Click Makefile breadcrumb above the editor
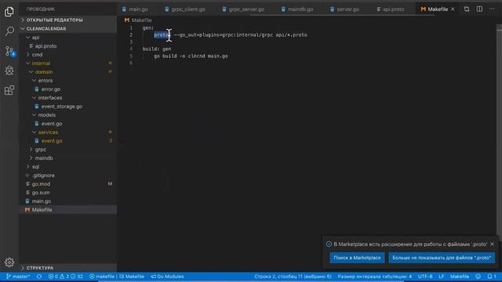 pyautogui.click(x=138, y=20)
